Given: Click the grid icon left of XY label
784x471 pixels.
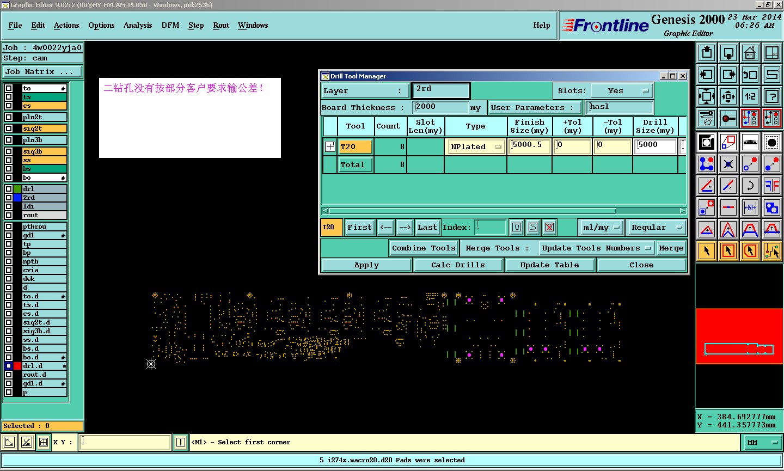Looking at the screenshot, I should pyautogui.click(x=44, y=442).
